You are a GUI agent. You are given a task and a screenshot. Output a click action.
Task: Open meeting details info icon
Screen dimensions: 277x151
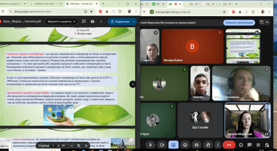[x=241, y=145]
